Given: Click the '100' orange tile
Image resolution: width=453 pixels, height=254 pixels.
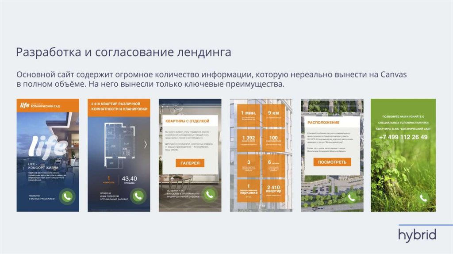Looking at the screenshot, I should 273,140.
